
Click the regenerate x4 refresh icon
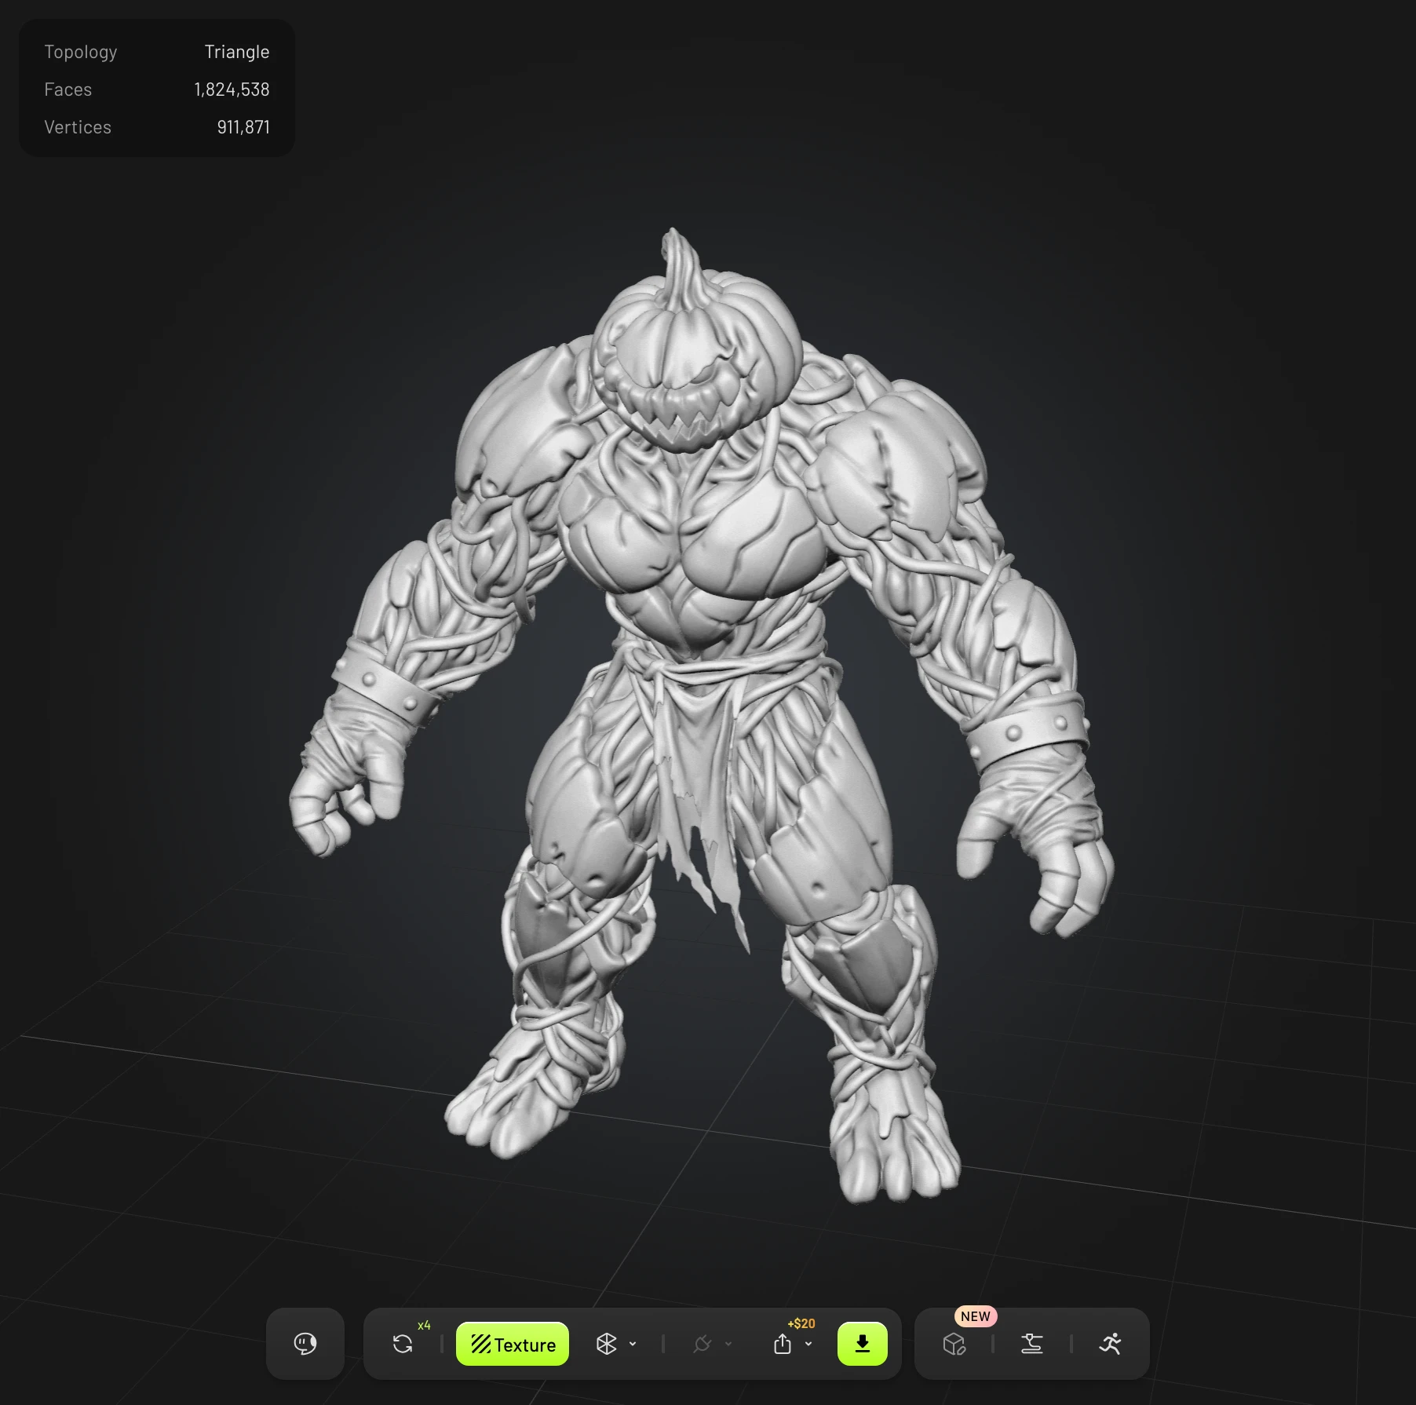click(403, 1344)
